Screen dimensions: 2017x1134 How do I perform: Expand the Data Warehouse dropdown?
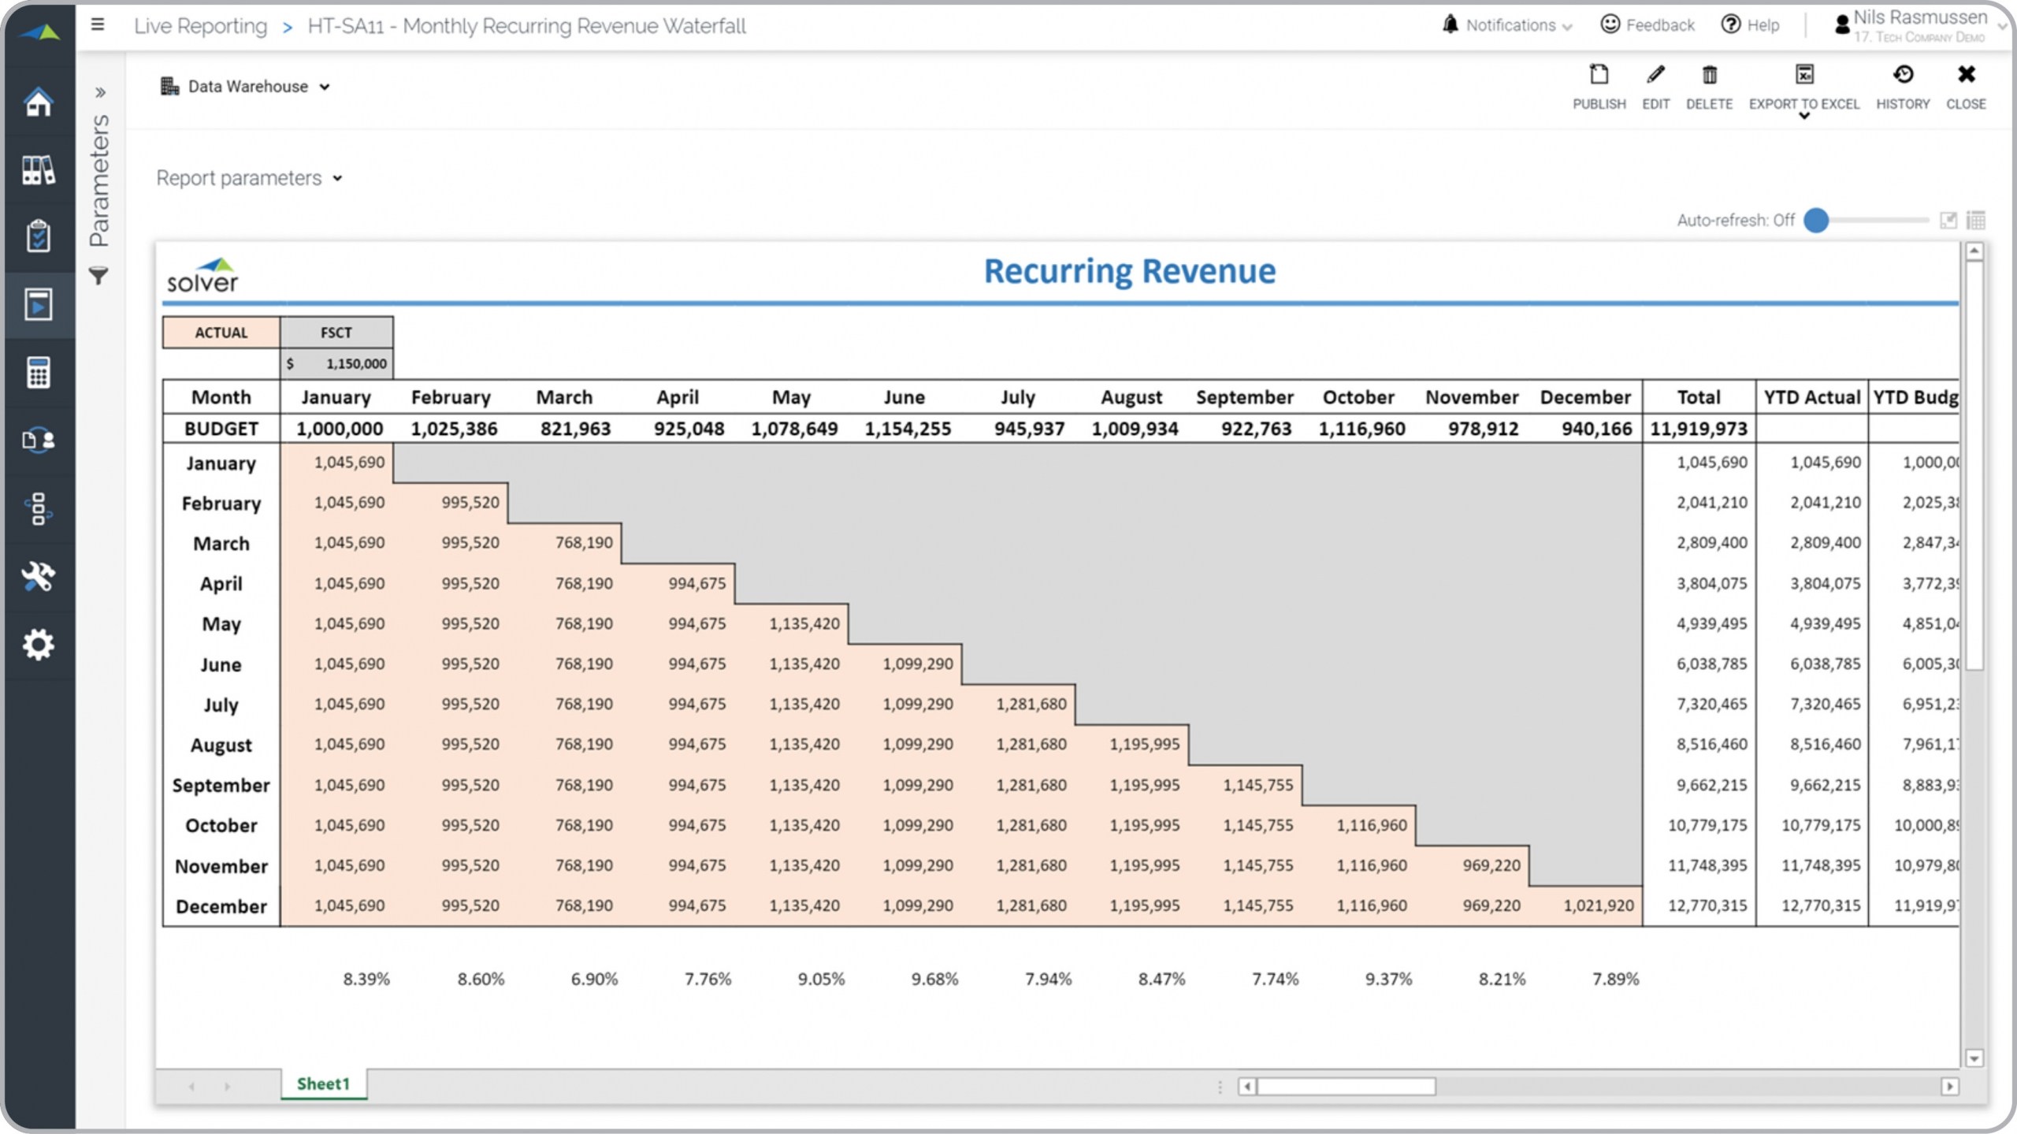click(x=246, y=87)
